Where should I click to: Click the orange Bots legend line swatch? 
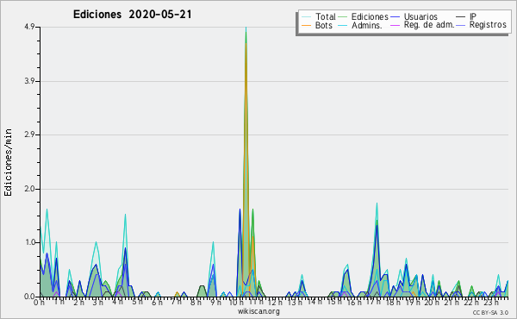[x=306, y=25]
